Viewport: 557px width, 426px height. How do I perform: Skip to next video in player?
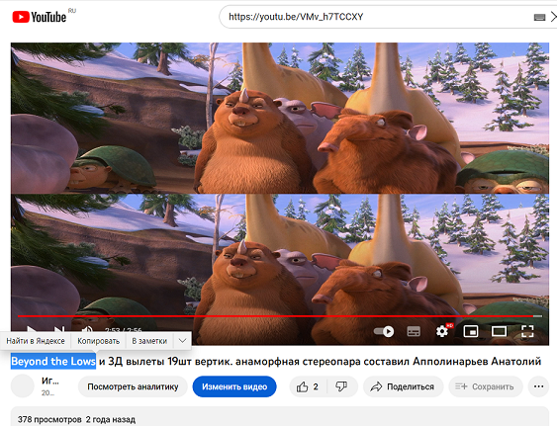coord(59,329)
